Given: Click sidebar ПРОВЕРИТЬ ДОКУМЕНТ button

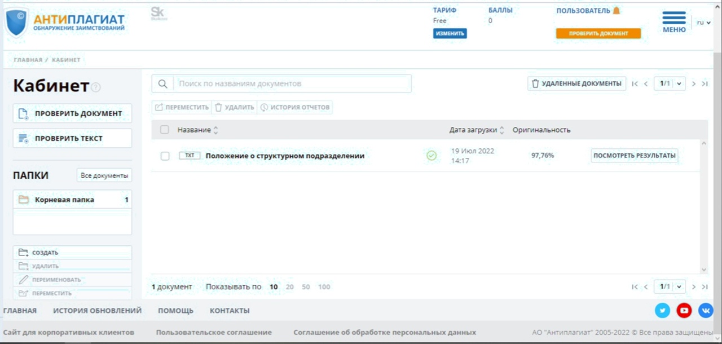Looking at the screenshot, I should pyautogui.click(x=72, y=113).
